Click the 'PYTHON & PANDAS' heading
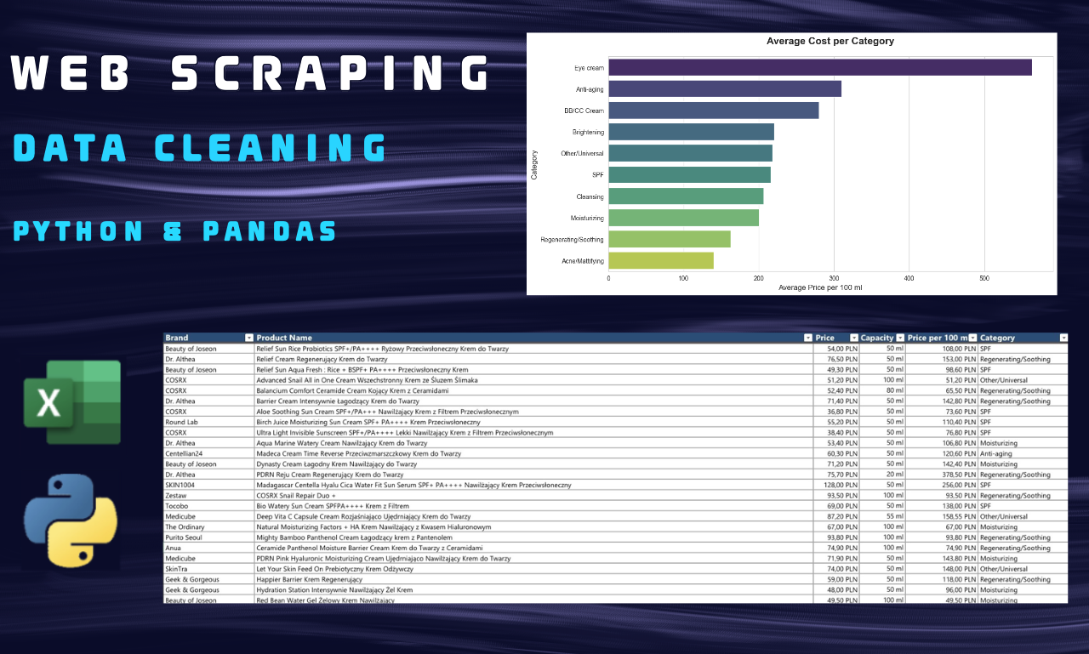 pos(175,230)
